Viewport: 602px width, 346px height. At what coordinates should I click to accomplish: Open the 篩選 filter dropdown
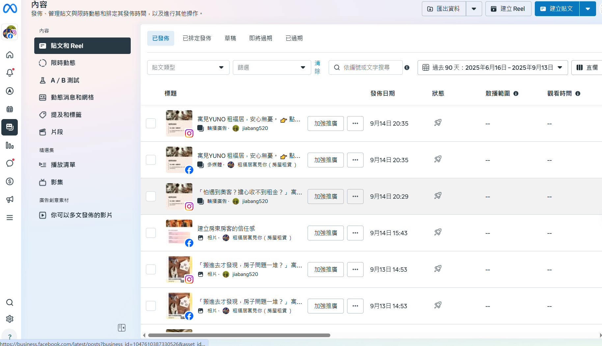[x=272, y=67]
